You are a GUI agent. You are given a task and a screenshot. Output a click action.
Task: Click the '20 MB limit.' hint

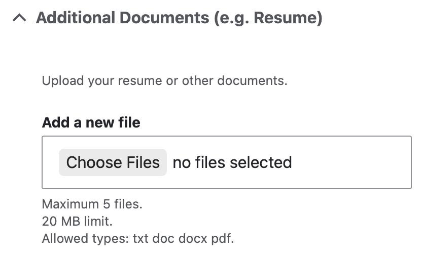[77, 222]
